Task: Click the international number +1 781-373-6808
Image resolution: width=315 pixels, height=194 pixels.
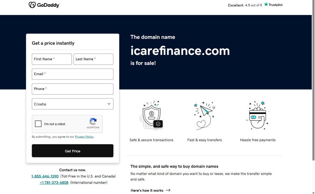Action: pyautogui.click(x=54, y=182)
